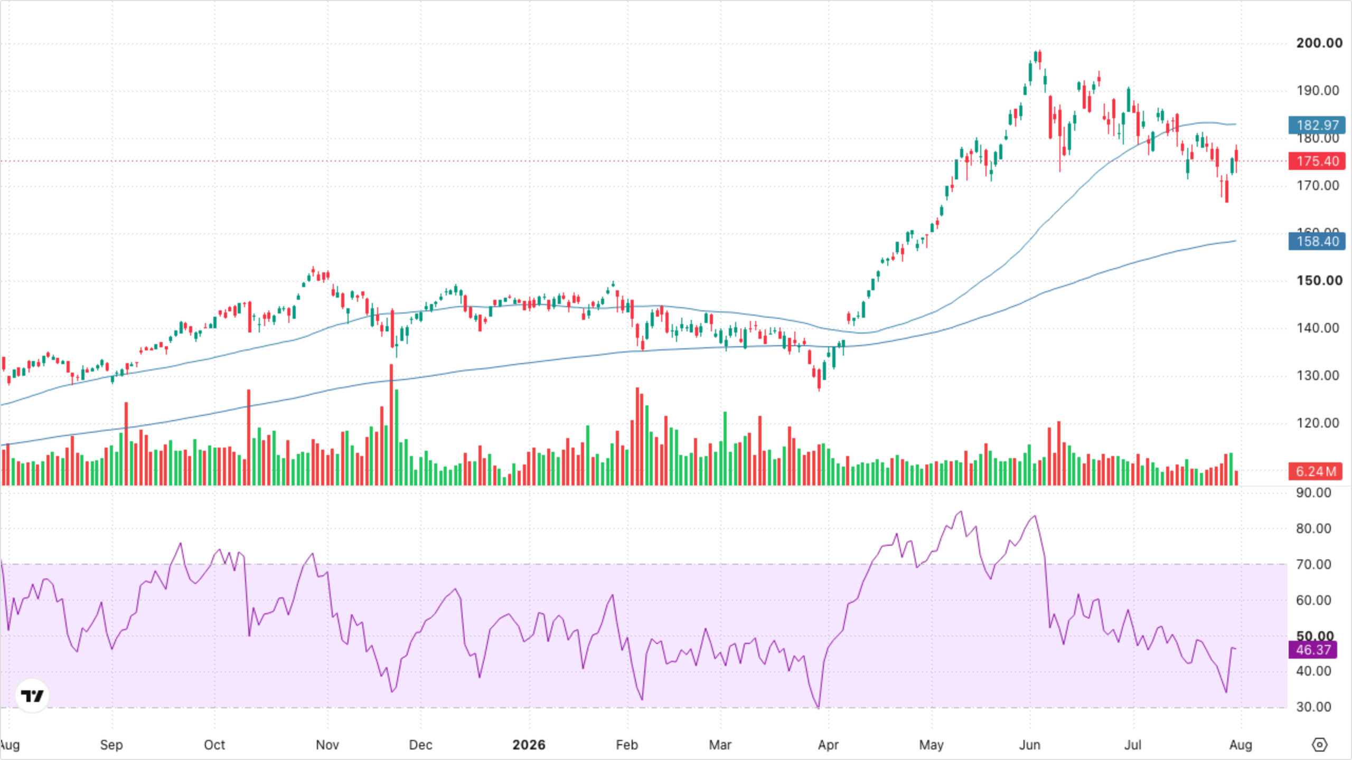1352x760 pixels.
Task: Click the tallest red volume bar in November
Action: pos(391,424)
